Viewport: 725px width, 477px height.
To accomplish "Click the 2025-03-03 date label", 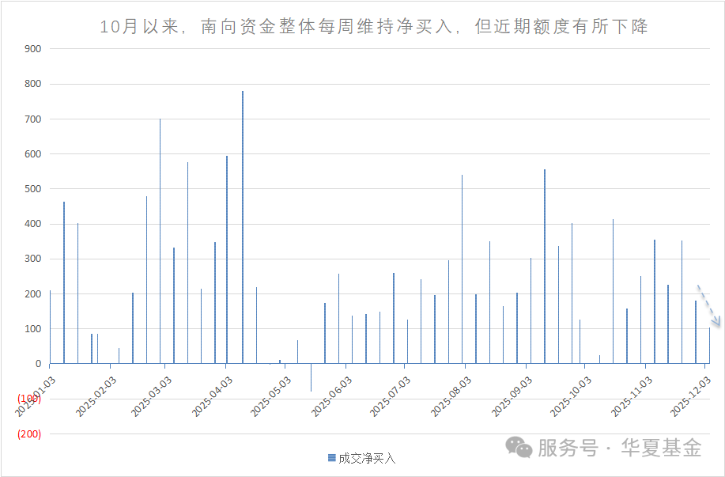I will [151, 397].
